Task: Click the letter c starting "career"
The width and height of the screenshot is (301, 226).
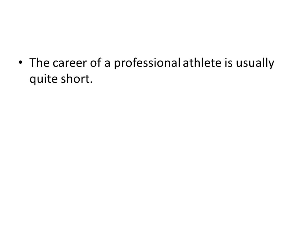Action: (x=55, y=64)
